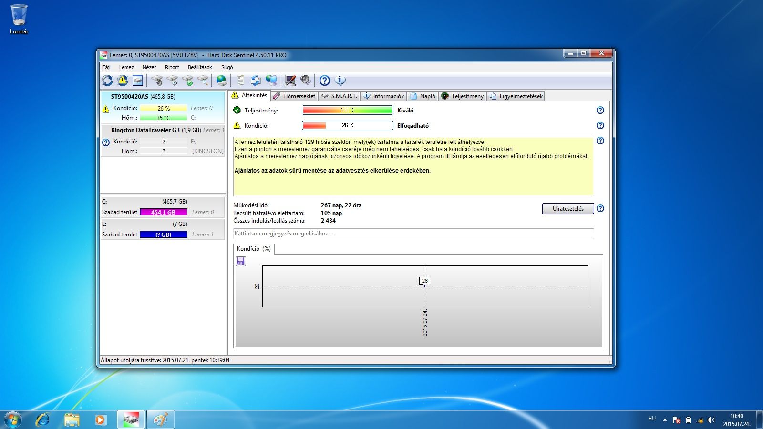This screenshot has width=763, height=429.
Task: Click the network signal tray icon
Action: 700,420
